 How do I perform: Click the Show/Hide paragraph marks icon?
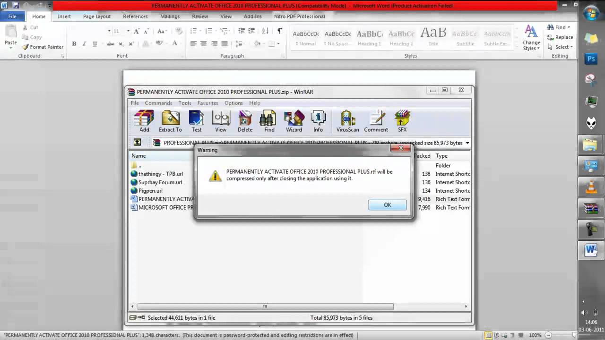(x=280, y=31)
